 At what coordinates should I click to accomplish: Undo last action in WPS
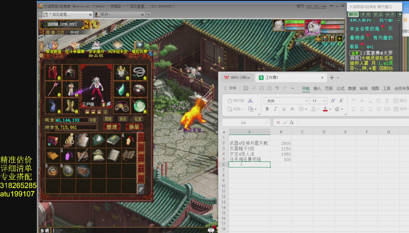point(277,88)
